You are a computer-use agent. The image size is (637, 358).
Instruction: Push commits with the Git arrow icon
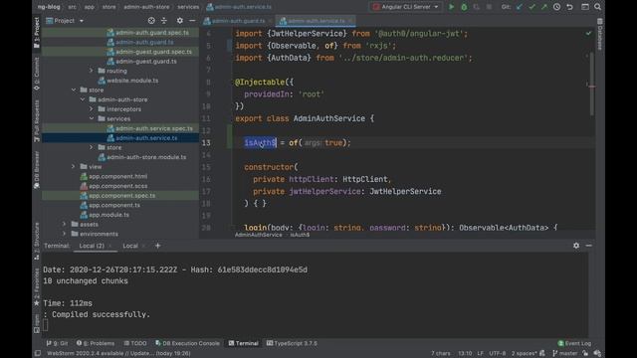pos(544,7)
